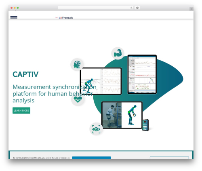202x171 pixels.
Task: Click the French flag icon
Action: tap(60, 18)
